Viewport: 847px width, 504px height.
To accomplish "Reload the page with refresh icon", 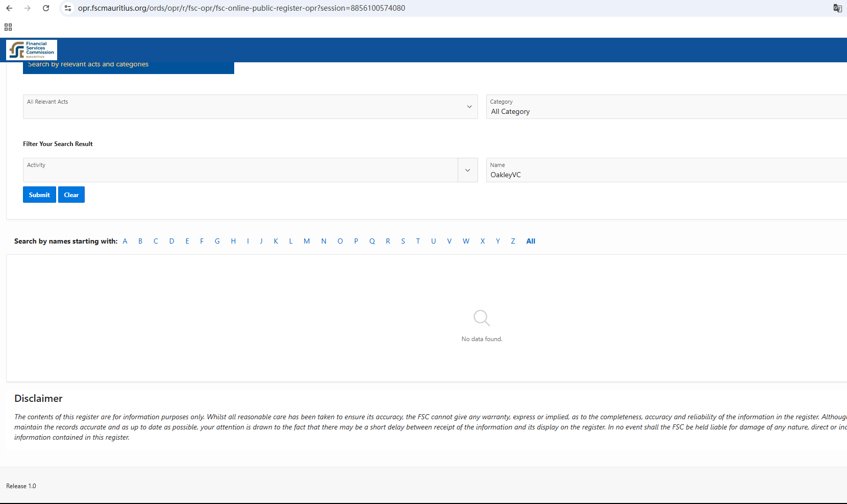I will click(x=46, y=8).
